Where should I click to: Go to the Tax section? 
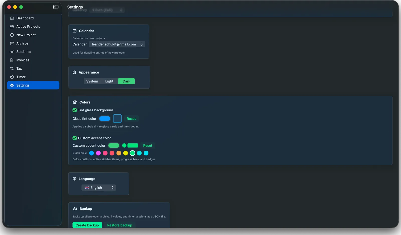pos(33,68)
